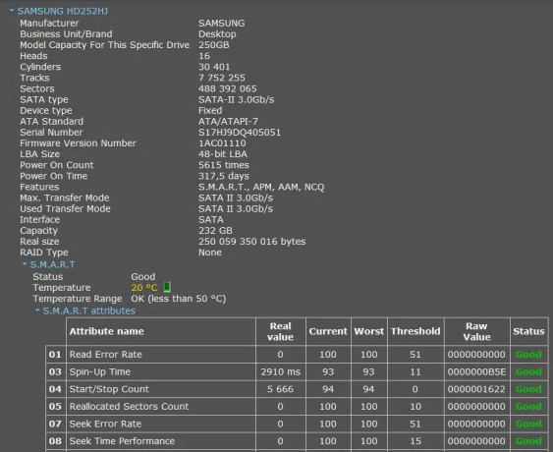Click the Temperature Range OK value
Viewport: 553px width, 452px height.
point(179,299)
